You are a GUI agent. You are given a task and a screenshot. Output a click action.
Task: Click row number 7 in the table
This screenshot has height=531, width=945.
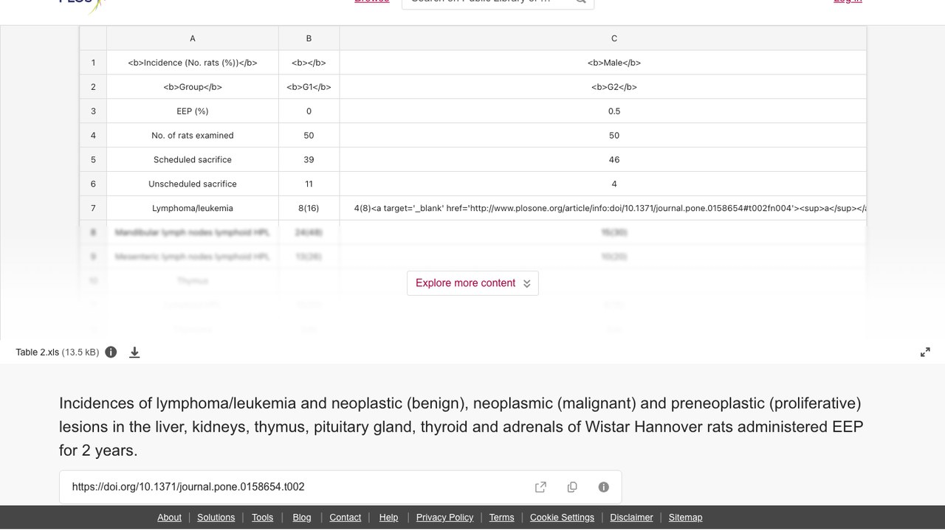pos(93,209)
